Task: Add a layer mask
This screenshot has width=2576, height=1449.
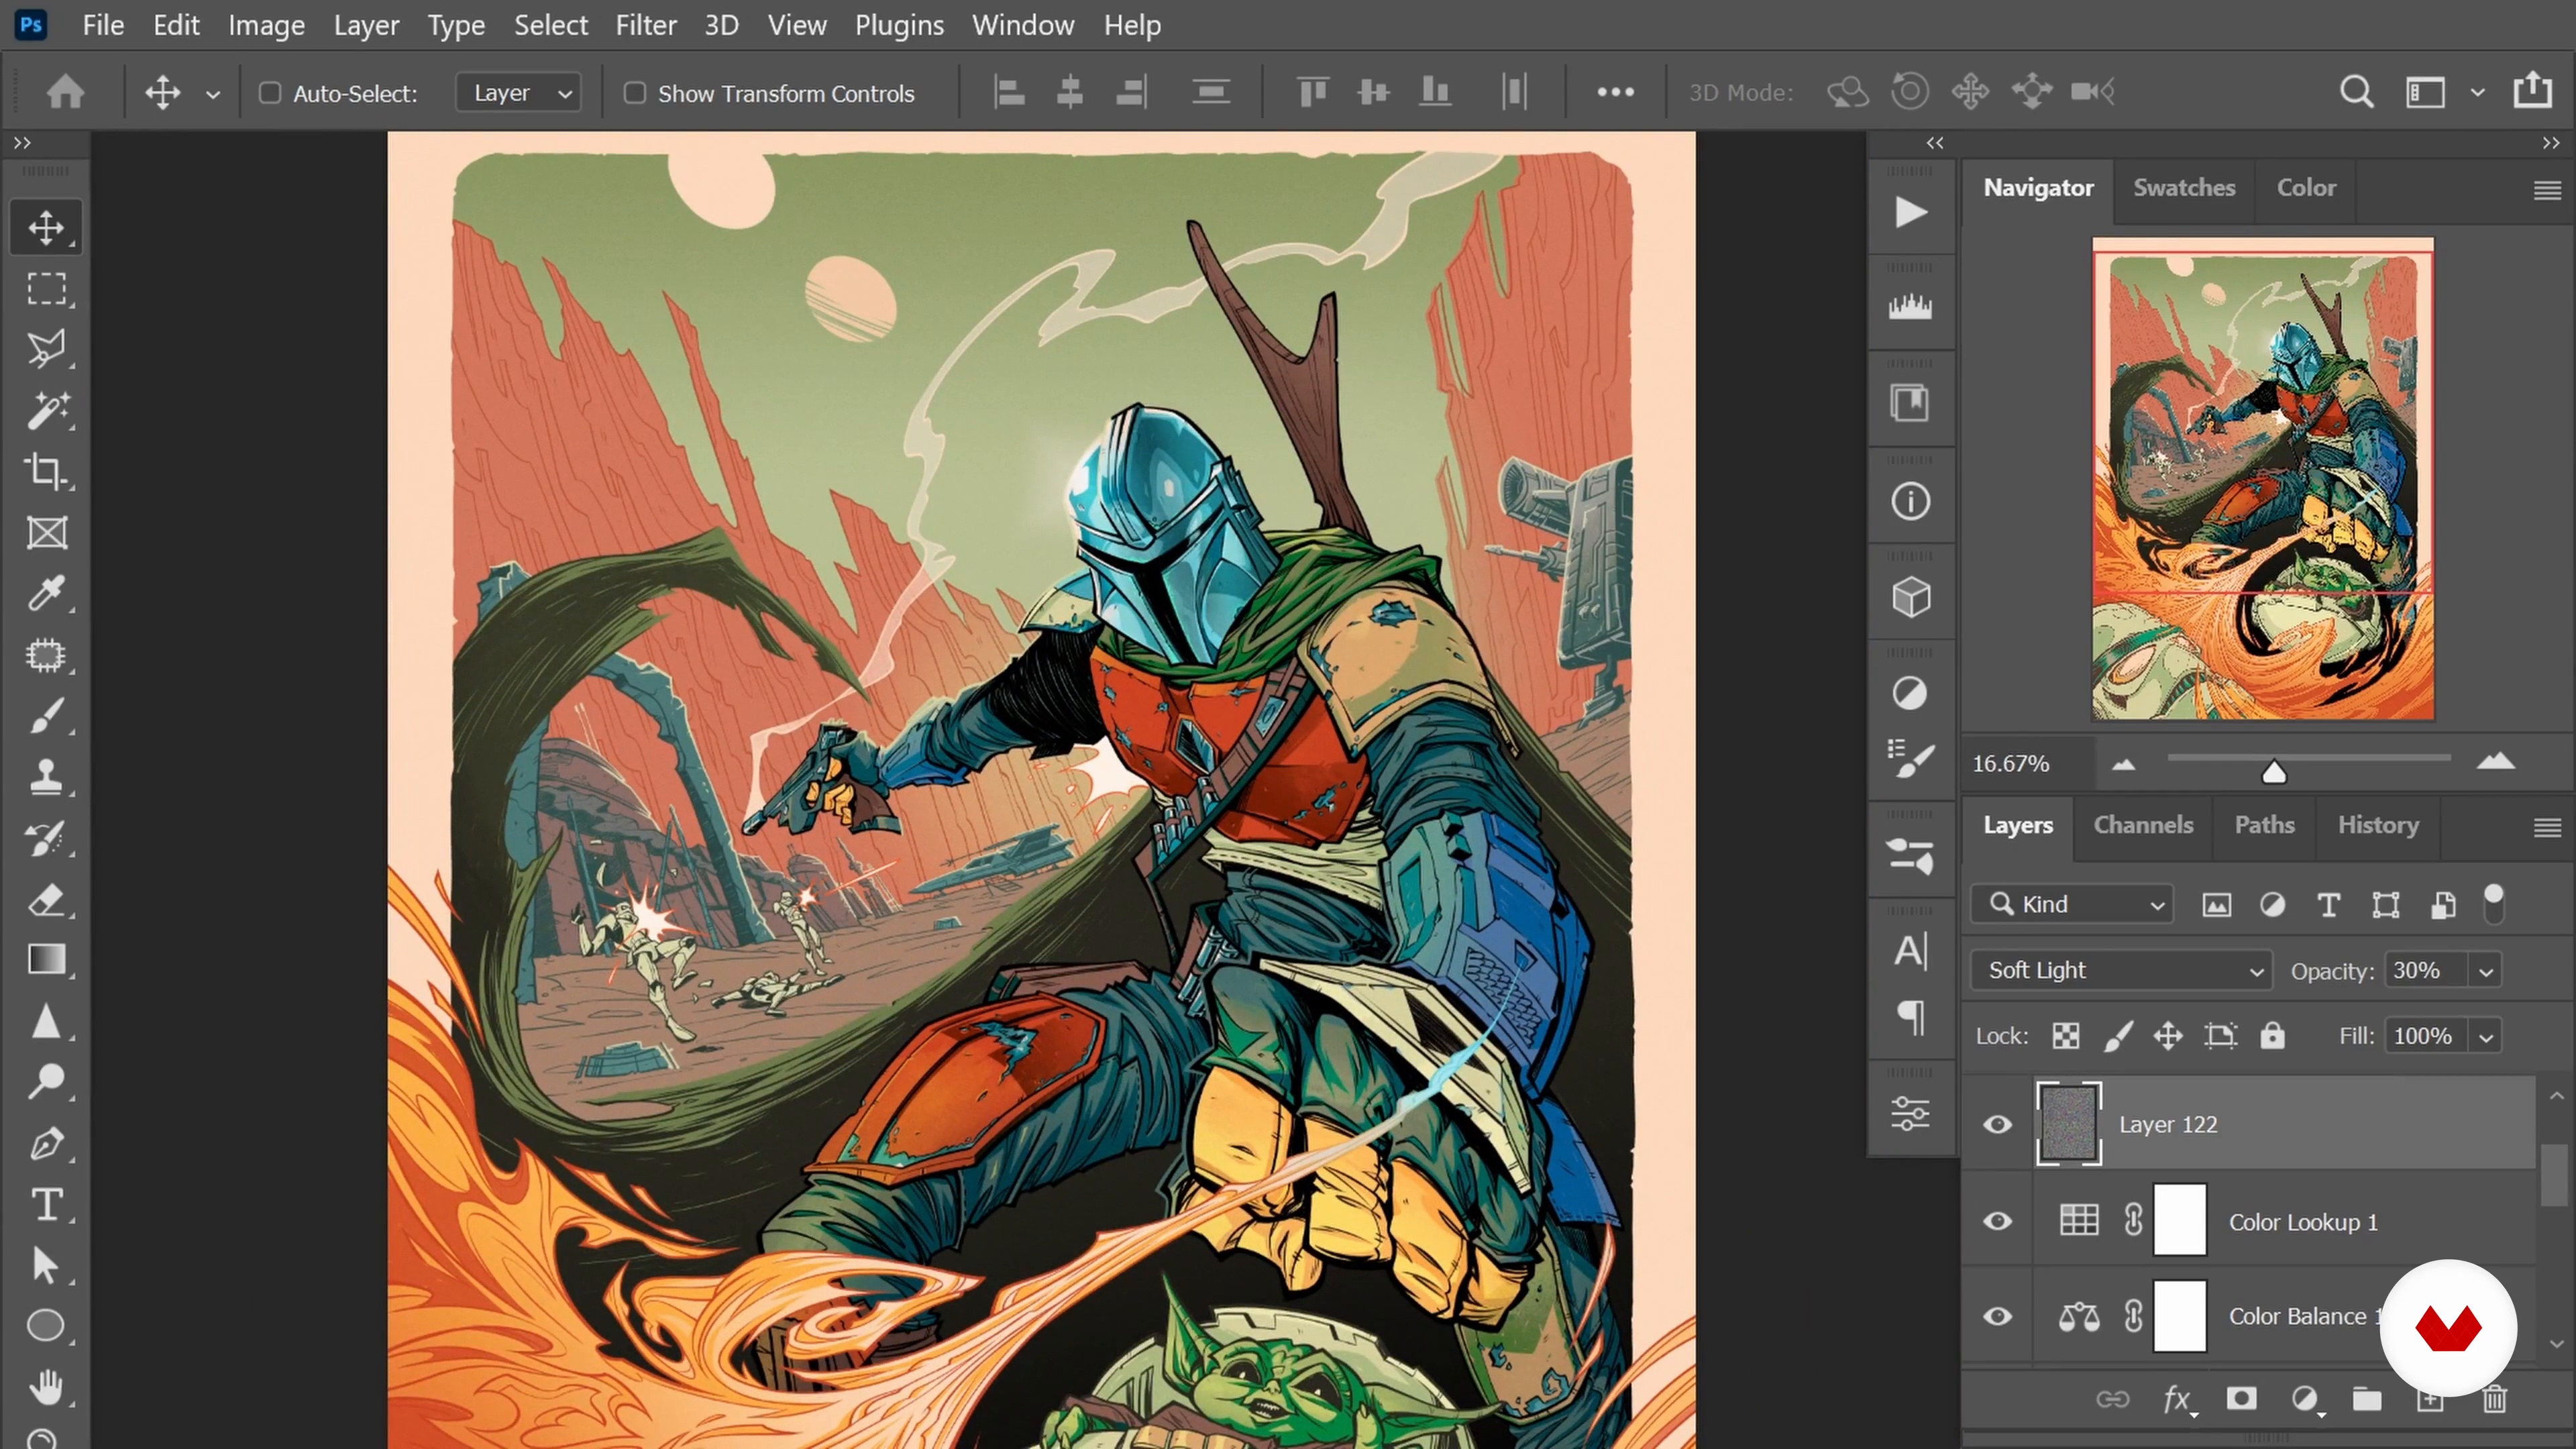Action: tap(2241, 1399)
